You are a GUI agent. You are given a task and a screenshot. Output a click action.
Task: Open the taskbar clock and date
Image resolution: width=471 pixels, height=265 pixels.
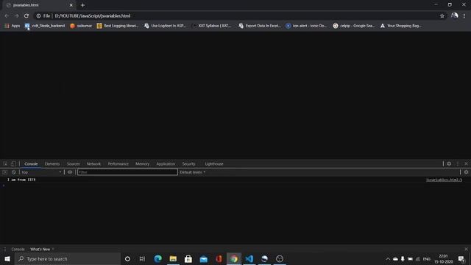[443, 258]
